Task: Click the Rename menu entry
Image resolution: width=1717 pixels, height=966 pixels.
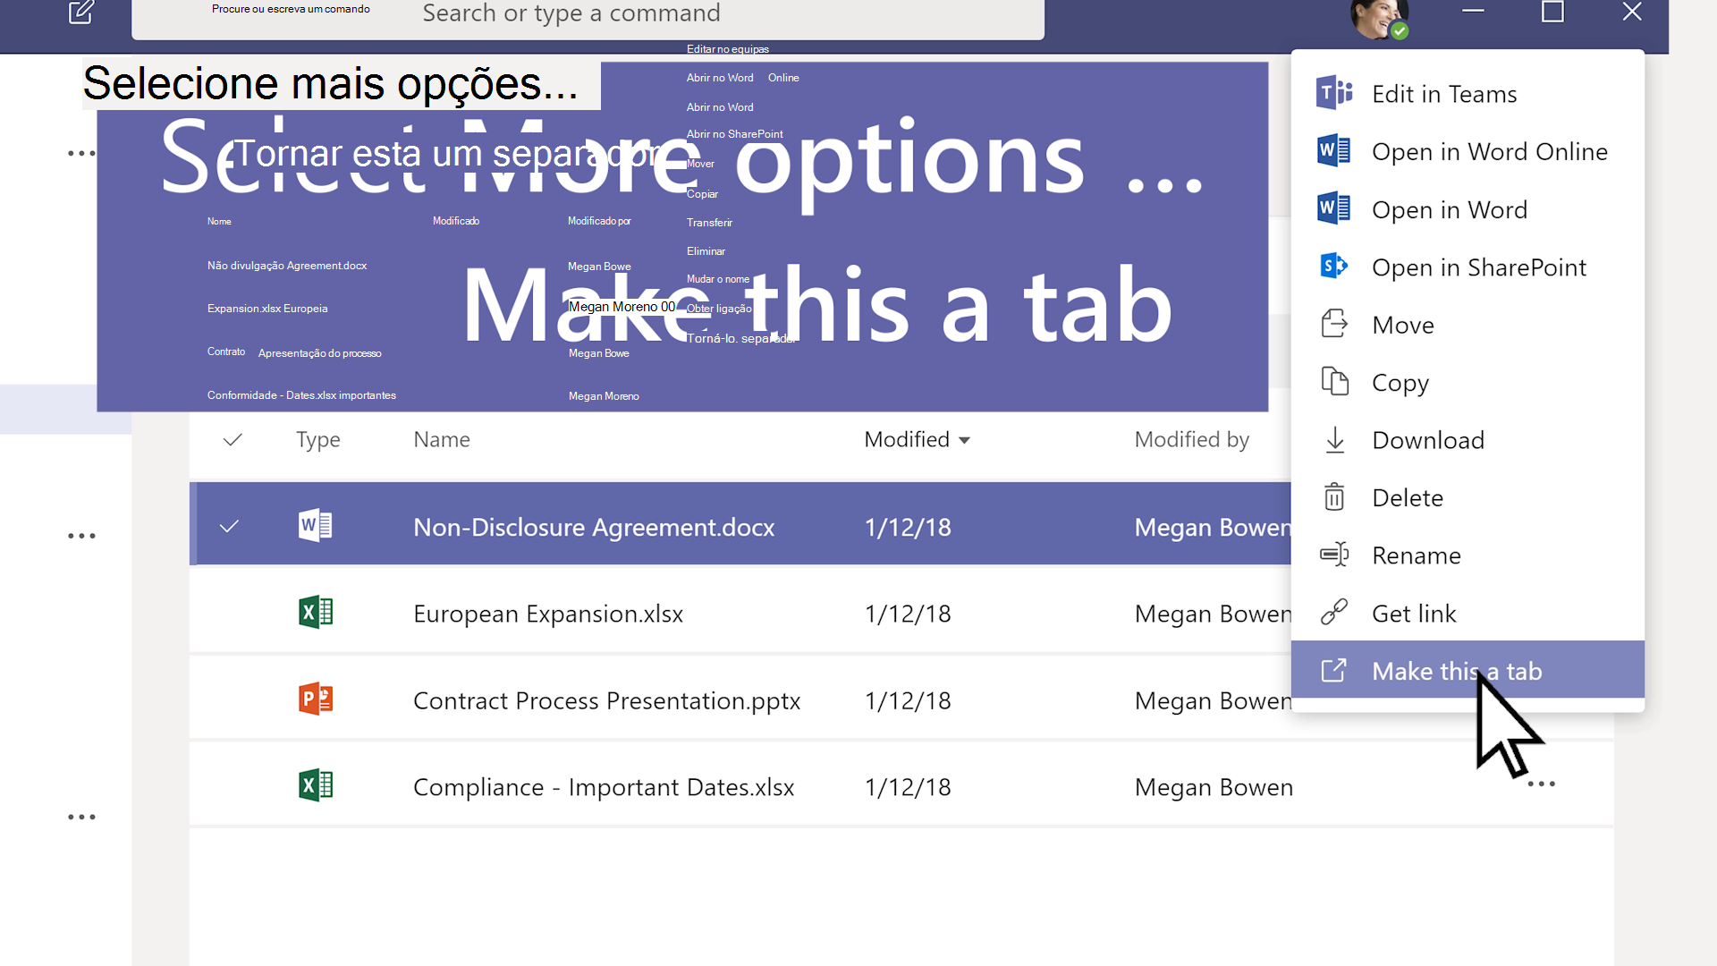Action: pyautogui.click(x=1417, y=555)
